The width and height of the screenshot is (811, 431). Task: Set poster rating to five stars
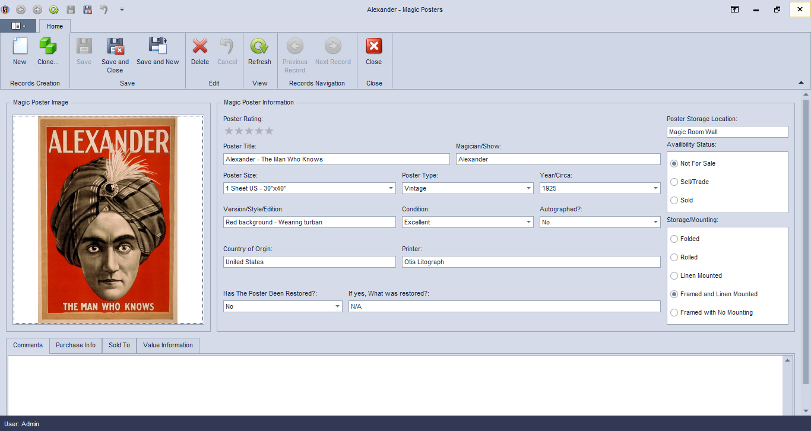pyautogui.click(x=269, y=131)
